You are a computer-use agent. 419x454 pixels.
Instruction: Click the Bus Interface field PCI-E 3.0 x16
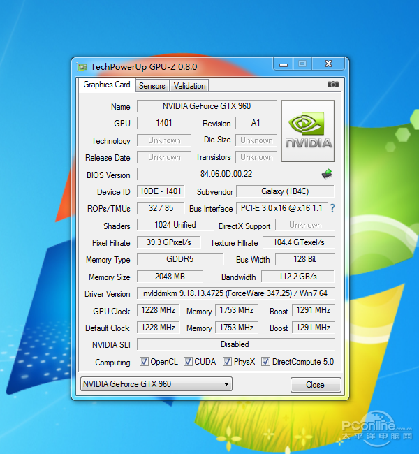coord(281,208)
